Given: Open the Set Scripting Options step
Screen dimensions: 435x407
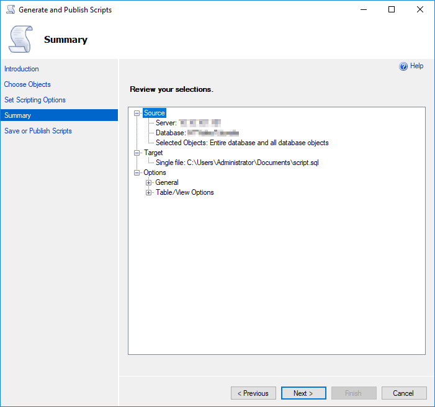Looking at the screenshot, I should [x=35, y=100].
